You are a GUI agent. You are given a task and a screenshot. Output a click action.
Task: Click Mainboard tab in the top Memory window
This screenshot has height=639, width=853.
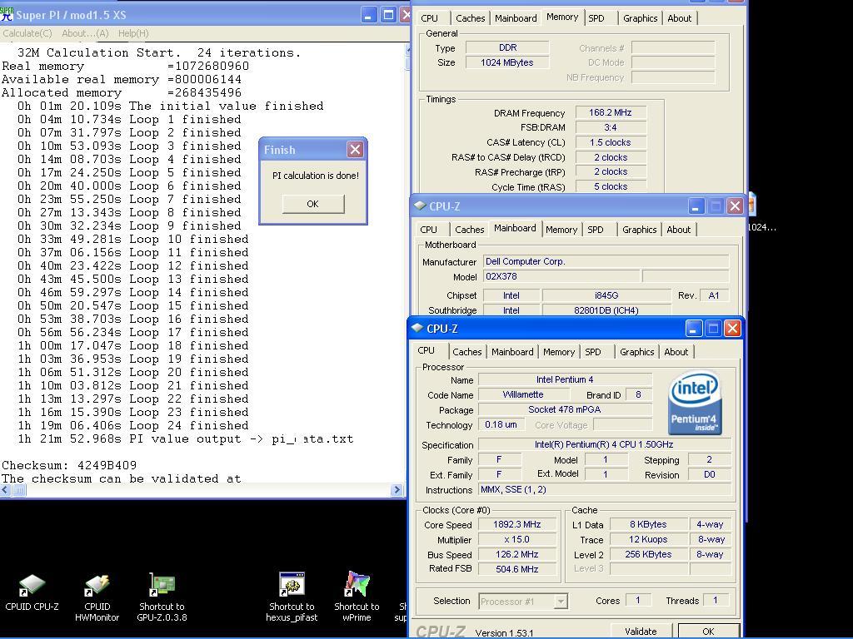tap(516, 18)
